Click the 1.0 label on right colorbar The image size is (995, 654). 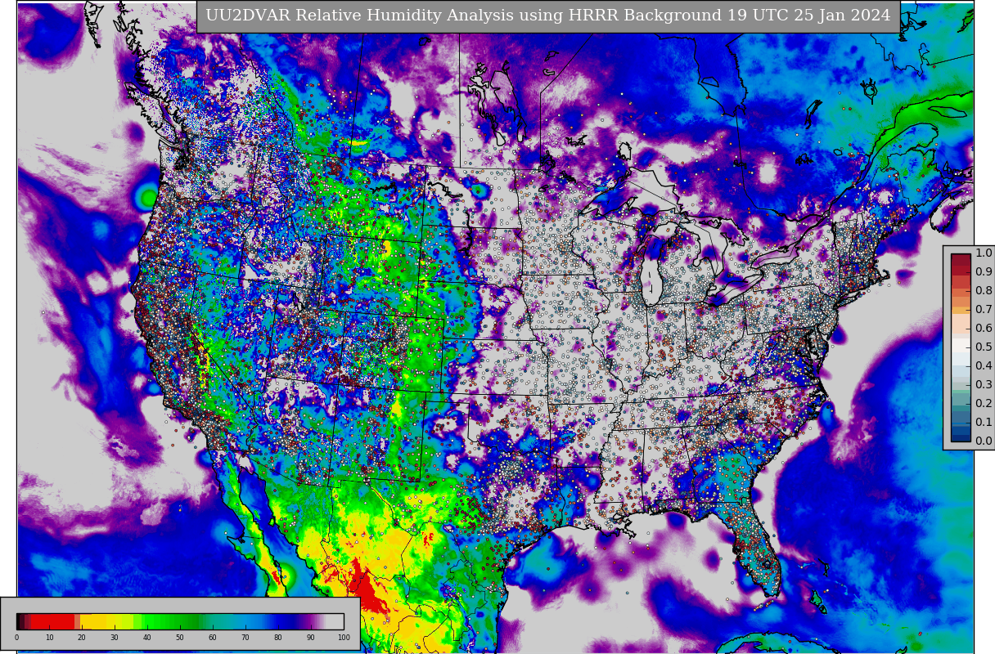click(x=984, y=253)
